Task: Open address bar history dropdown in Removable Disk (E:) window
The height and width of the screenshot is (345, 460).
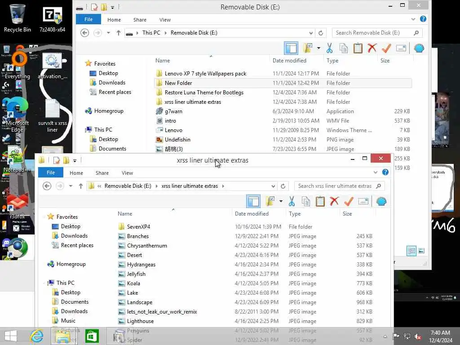Action: [311, 33]
